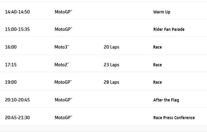Open the After the Flag session

(x=166, y=100)
